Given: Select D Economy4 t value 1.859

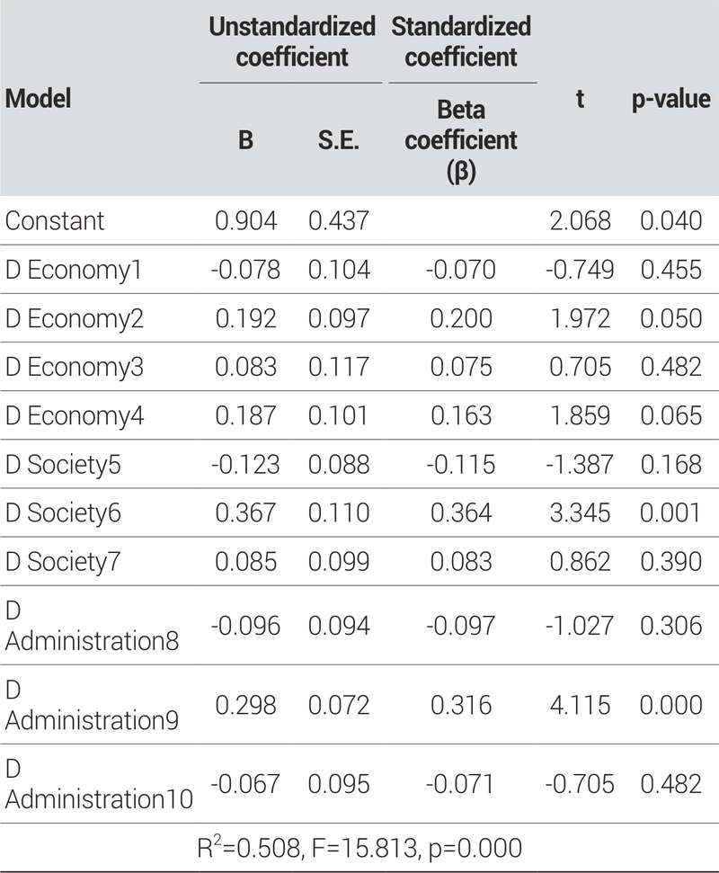Looking at the screenshot, I should point(580,416).
